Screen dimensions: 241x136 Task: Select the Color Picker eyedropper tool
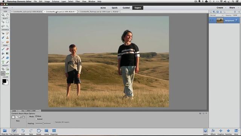coord(3,58)
